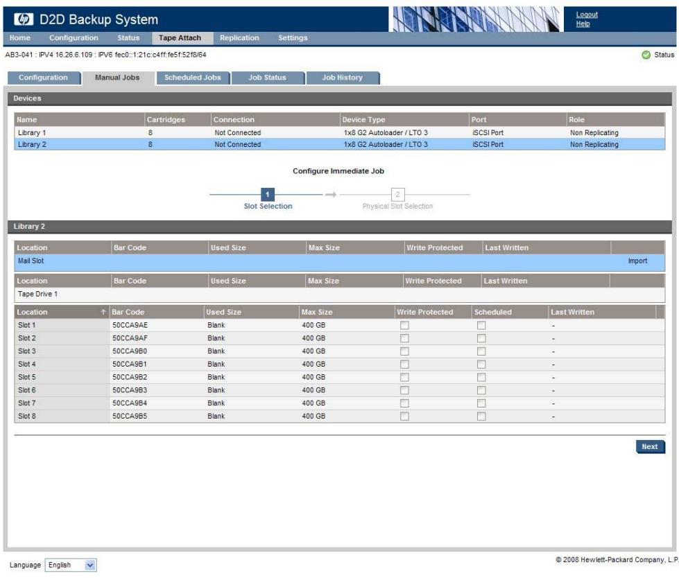The image size is (679, 578).
Task: Tick Write Protected checkbox for Slot 2
Action: click(x=404, y=338)
